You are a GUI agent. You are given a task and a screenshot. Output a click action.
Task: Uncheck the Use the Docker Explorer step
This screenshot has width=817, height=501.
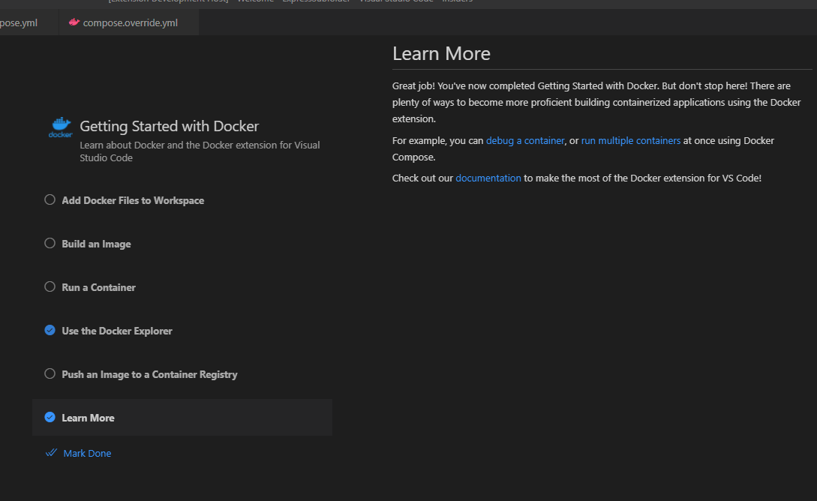tap(50, 330)
